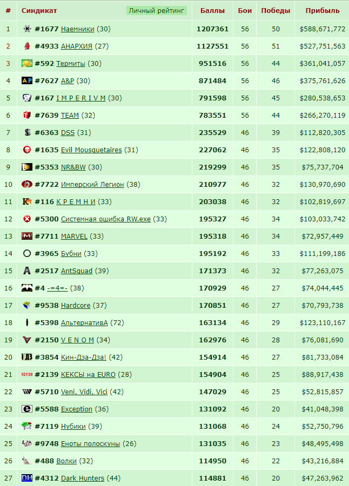Open the Кин-Дза-Дза! syndicate link
349x486 pixels.
point(83,357)
